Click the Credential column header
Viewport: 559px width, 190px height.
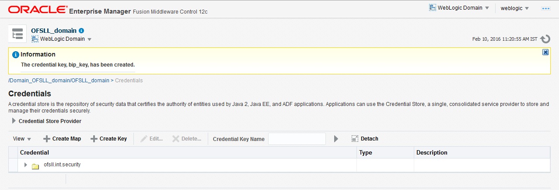pyautogui.click(x=187, y=152)
